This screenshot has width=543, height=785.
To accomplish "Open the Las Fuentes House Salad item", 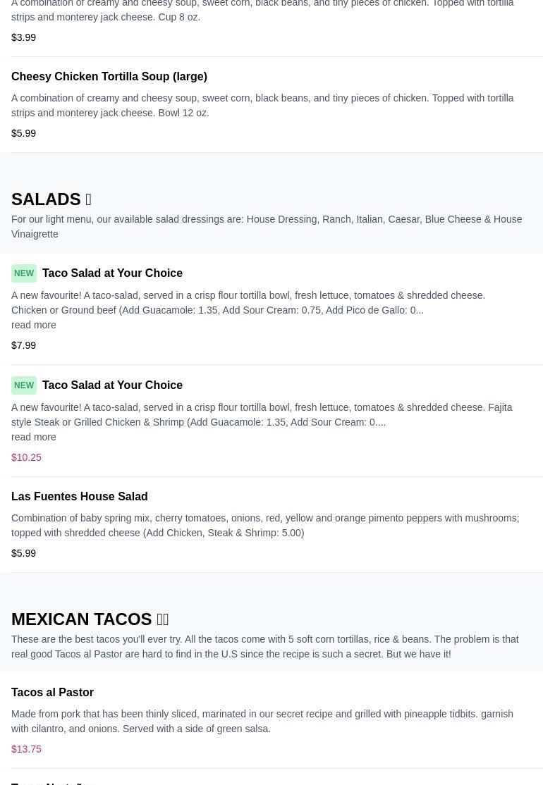I will 80,496.
